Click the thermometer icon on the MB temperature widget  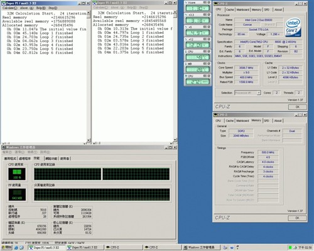(186, 64)
